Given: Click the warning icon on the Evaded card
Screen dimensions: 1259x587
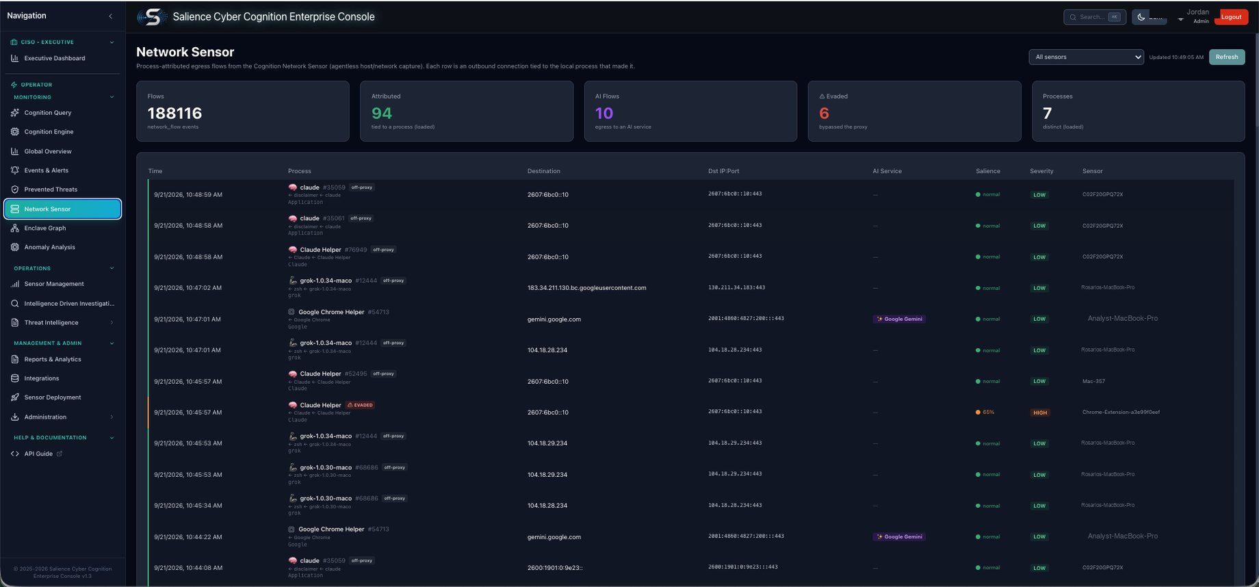Looking at the screenshot, I should click(x=822, y=96).
